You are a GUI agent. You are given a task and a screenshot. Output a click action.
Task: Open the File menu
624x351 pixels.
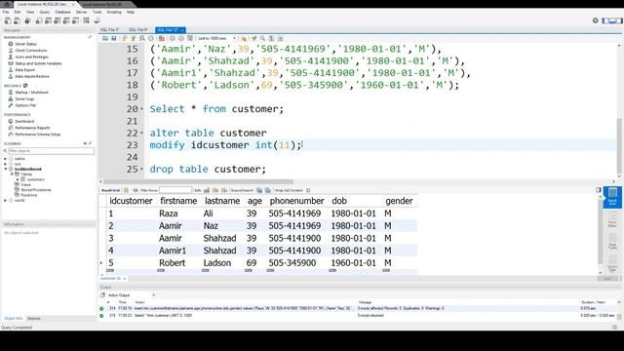tap(6, 12)
